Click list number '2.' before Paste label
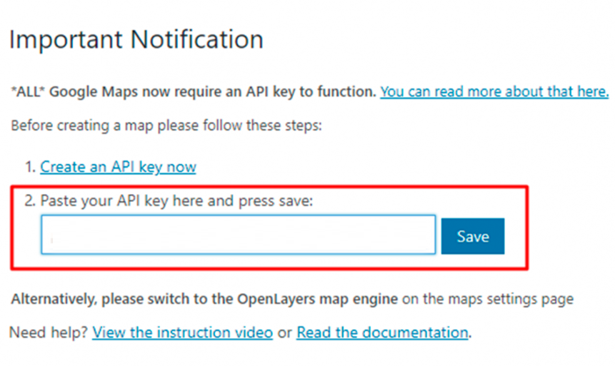The image size is (615, 366). coord(30,200)
